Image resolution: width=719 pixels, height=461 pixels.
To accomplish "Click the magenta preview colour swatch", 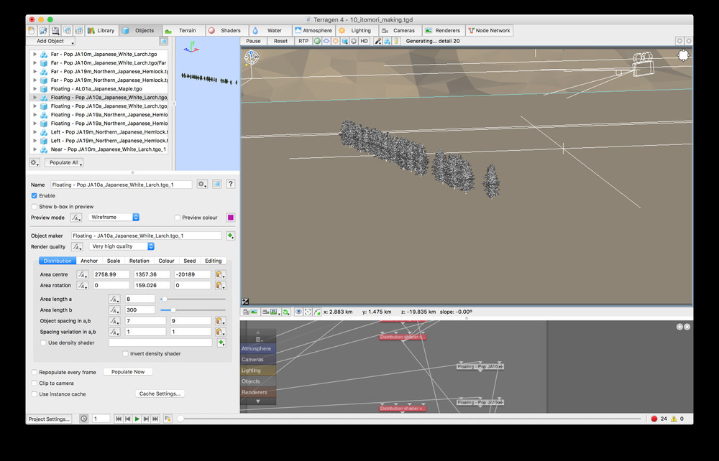I will (x=231, y=218).
